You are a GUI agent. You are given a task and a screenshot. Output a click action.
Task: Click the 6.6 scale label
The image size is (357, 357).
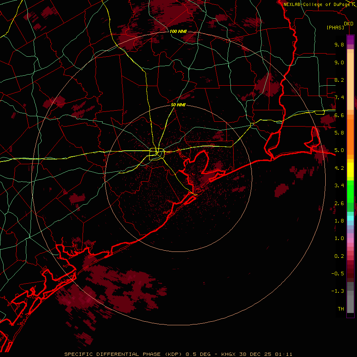pyautogui.click(x=339, y=115)
